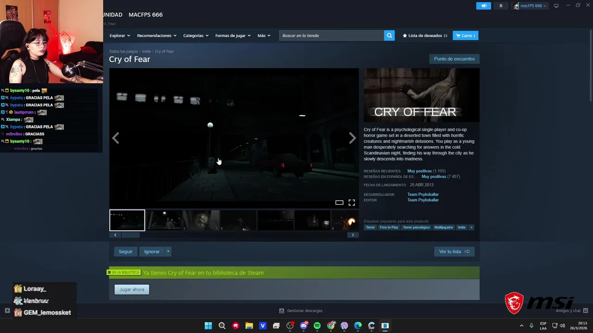The height and width of the screenshot is (333, 593).
Task: Open Discord from the taskbar
Action: point(303,326)
